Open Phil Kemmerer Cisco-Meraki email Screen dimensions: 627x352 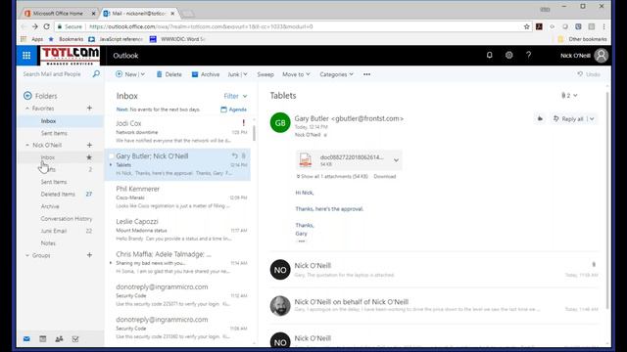pos(177,198)
